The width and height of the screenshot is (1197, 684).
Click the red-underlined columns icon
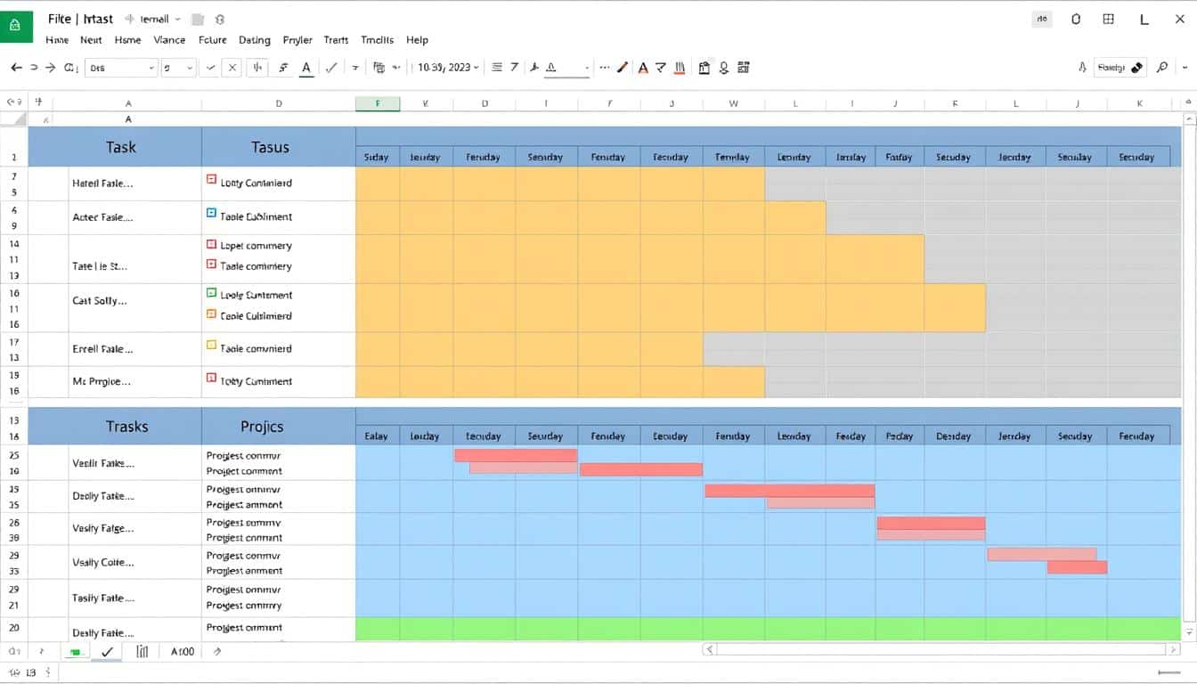point(680,67)
